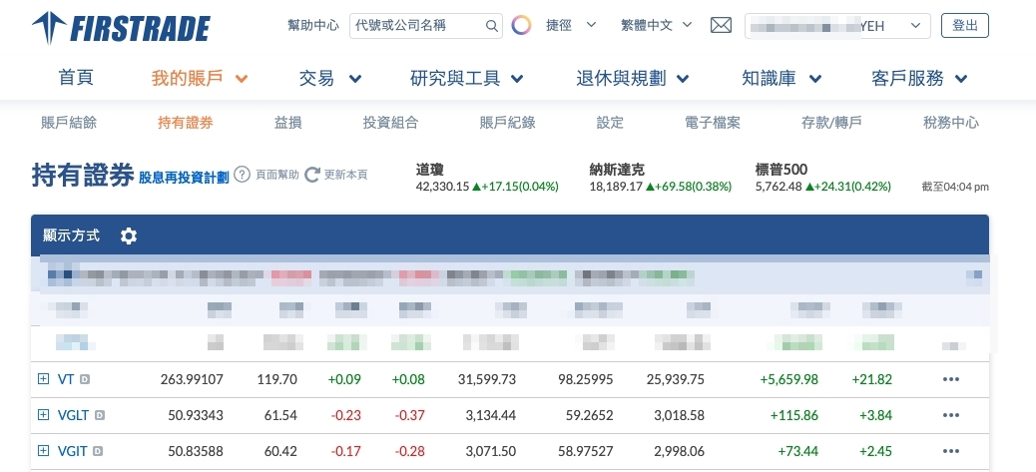Click the 道瓊 index value 42,330.15
Viewport: 1036px width, 472px height.
(x=442, y=187)
